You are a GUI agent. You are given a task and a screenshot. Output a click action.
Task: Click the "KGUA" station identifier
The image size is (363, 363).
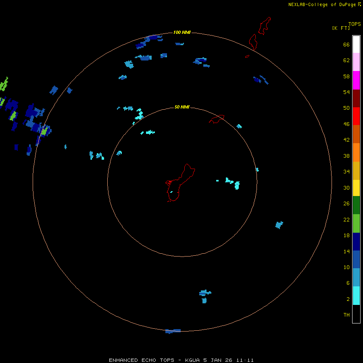(192, 360)
